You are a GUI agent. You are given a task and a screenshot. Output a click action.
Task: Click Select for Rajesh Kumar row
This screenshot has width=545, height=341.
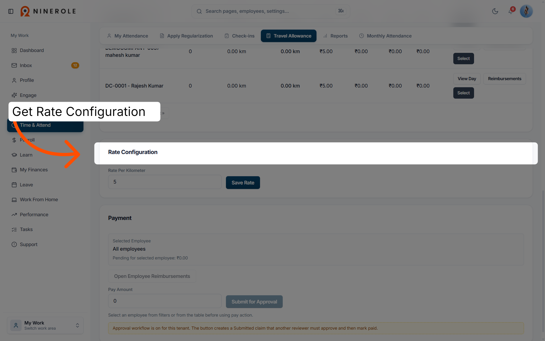tap(464, 93)
